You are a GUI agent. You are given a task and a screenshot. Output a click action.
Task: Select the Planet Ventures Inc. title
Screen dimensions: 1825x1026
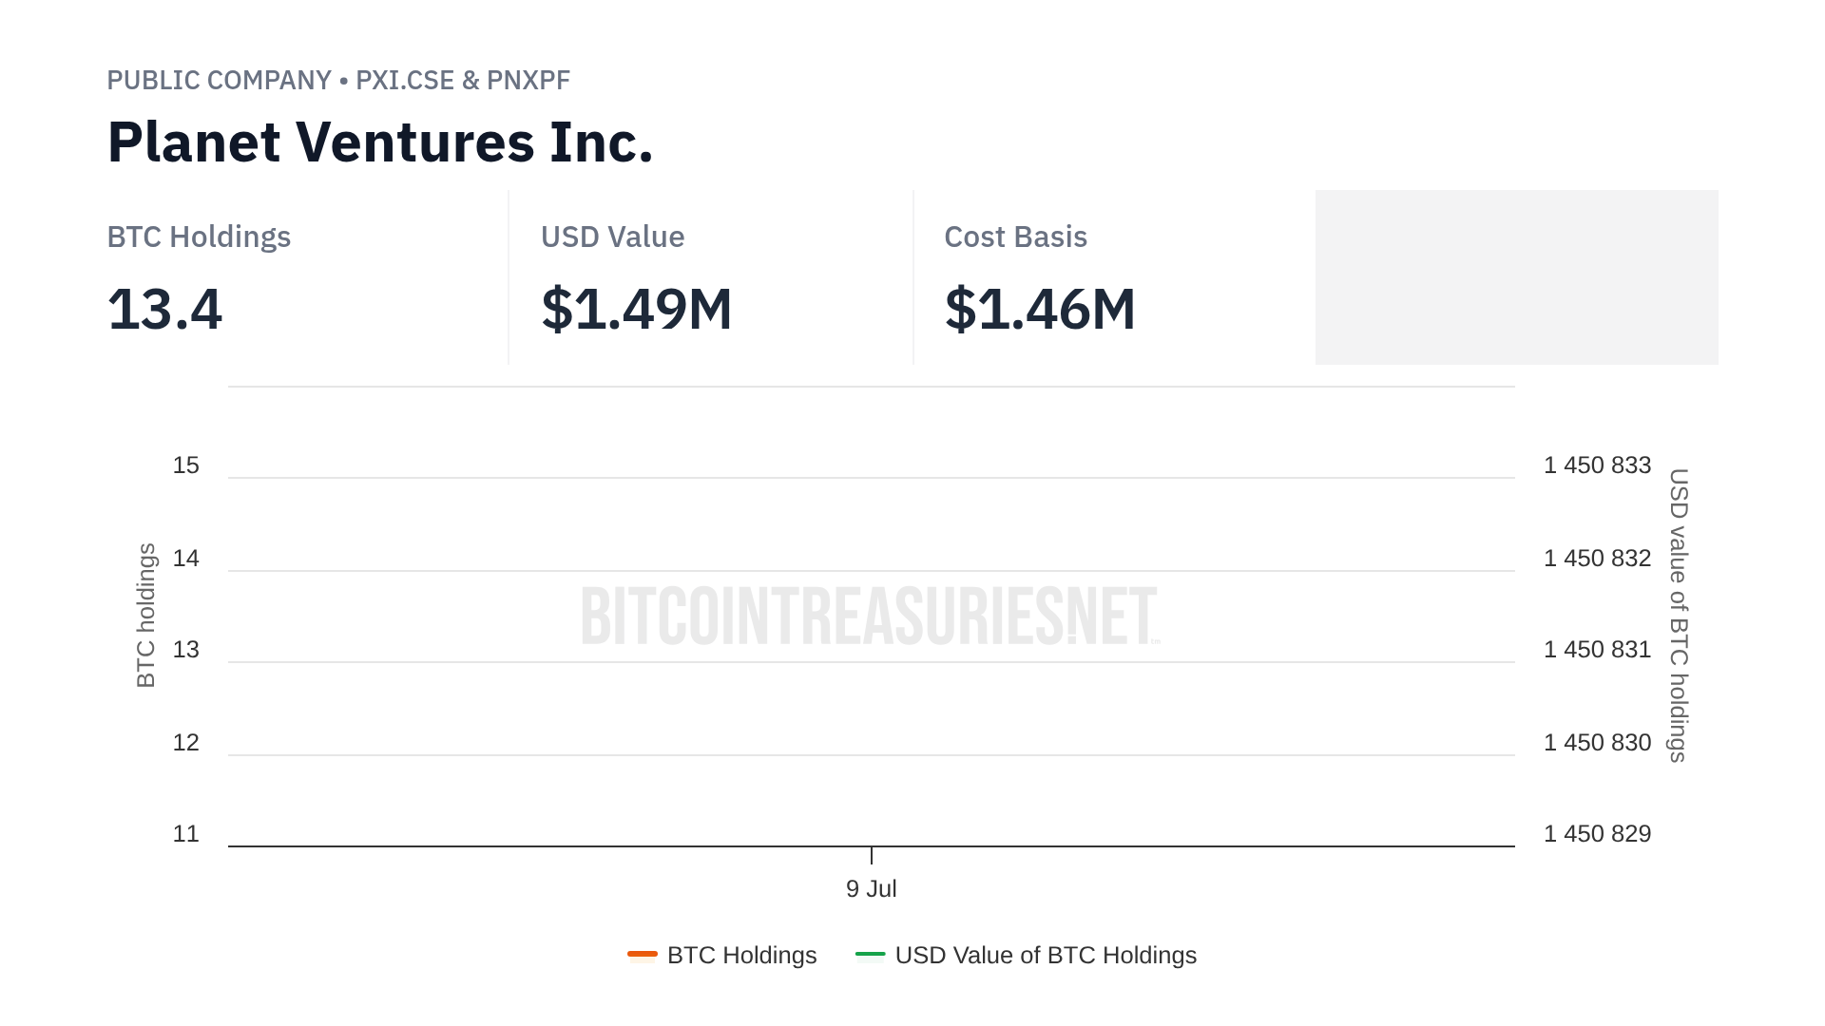coord(380,142)
